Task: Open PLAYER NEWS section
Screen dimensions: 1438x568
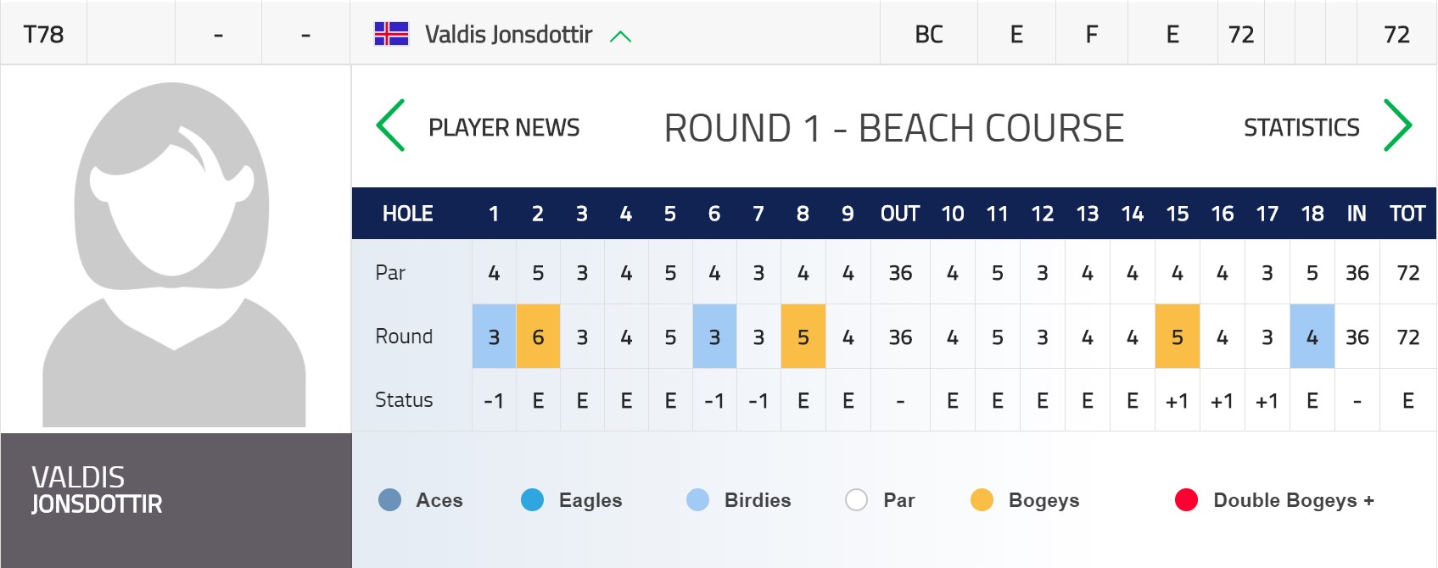Action: 504,128
